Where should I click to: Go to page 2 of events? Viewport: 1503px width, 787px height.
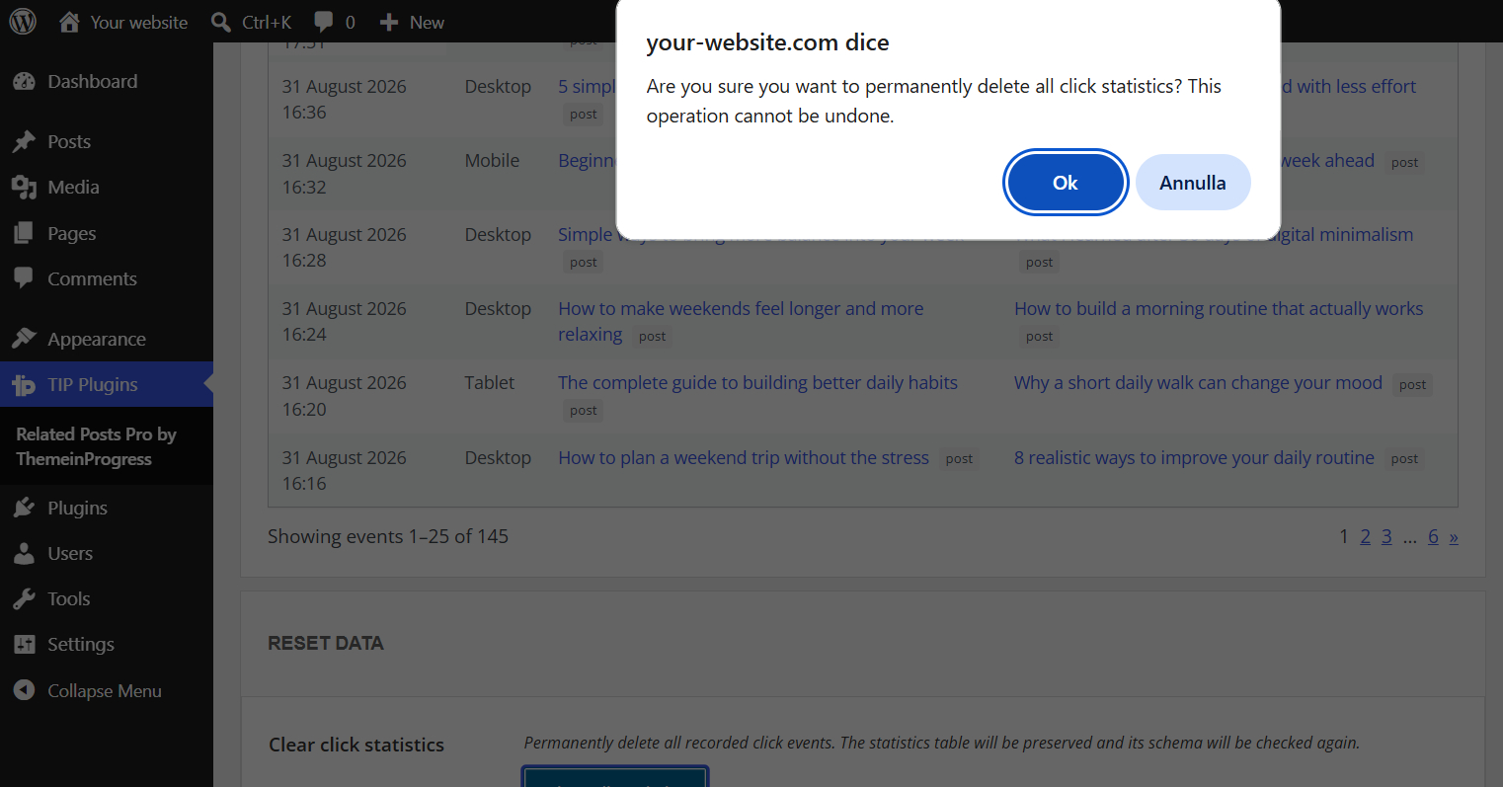(x=1366, y=536)
